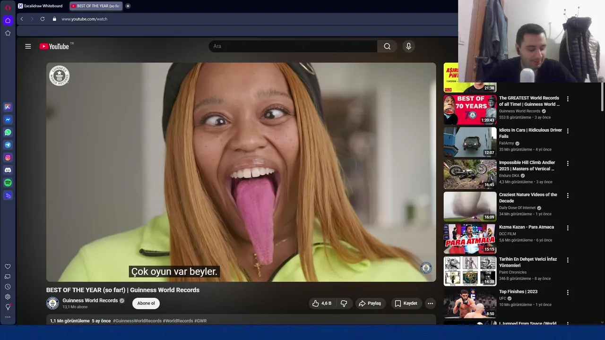
Task: Open the Opera sidebar home icon
Action: tap(8, 20)
